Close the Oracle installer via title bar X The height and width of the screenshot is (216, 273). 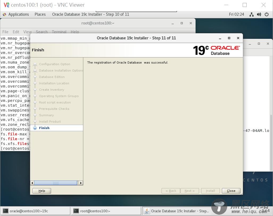pos(238,38)
